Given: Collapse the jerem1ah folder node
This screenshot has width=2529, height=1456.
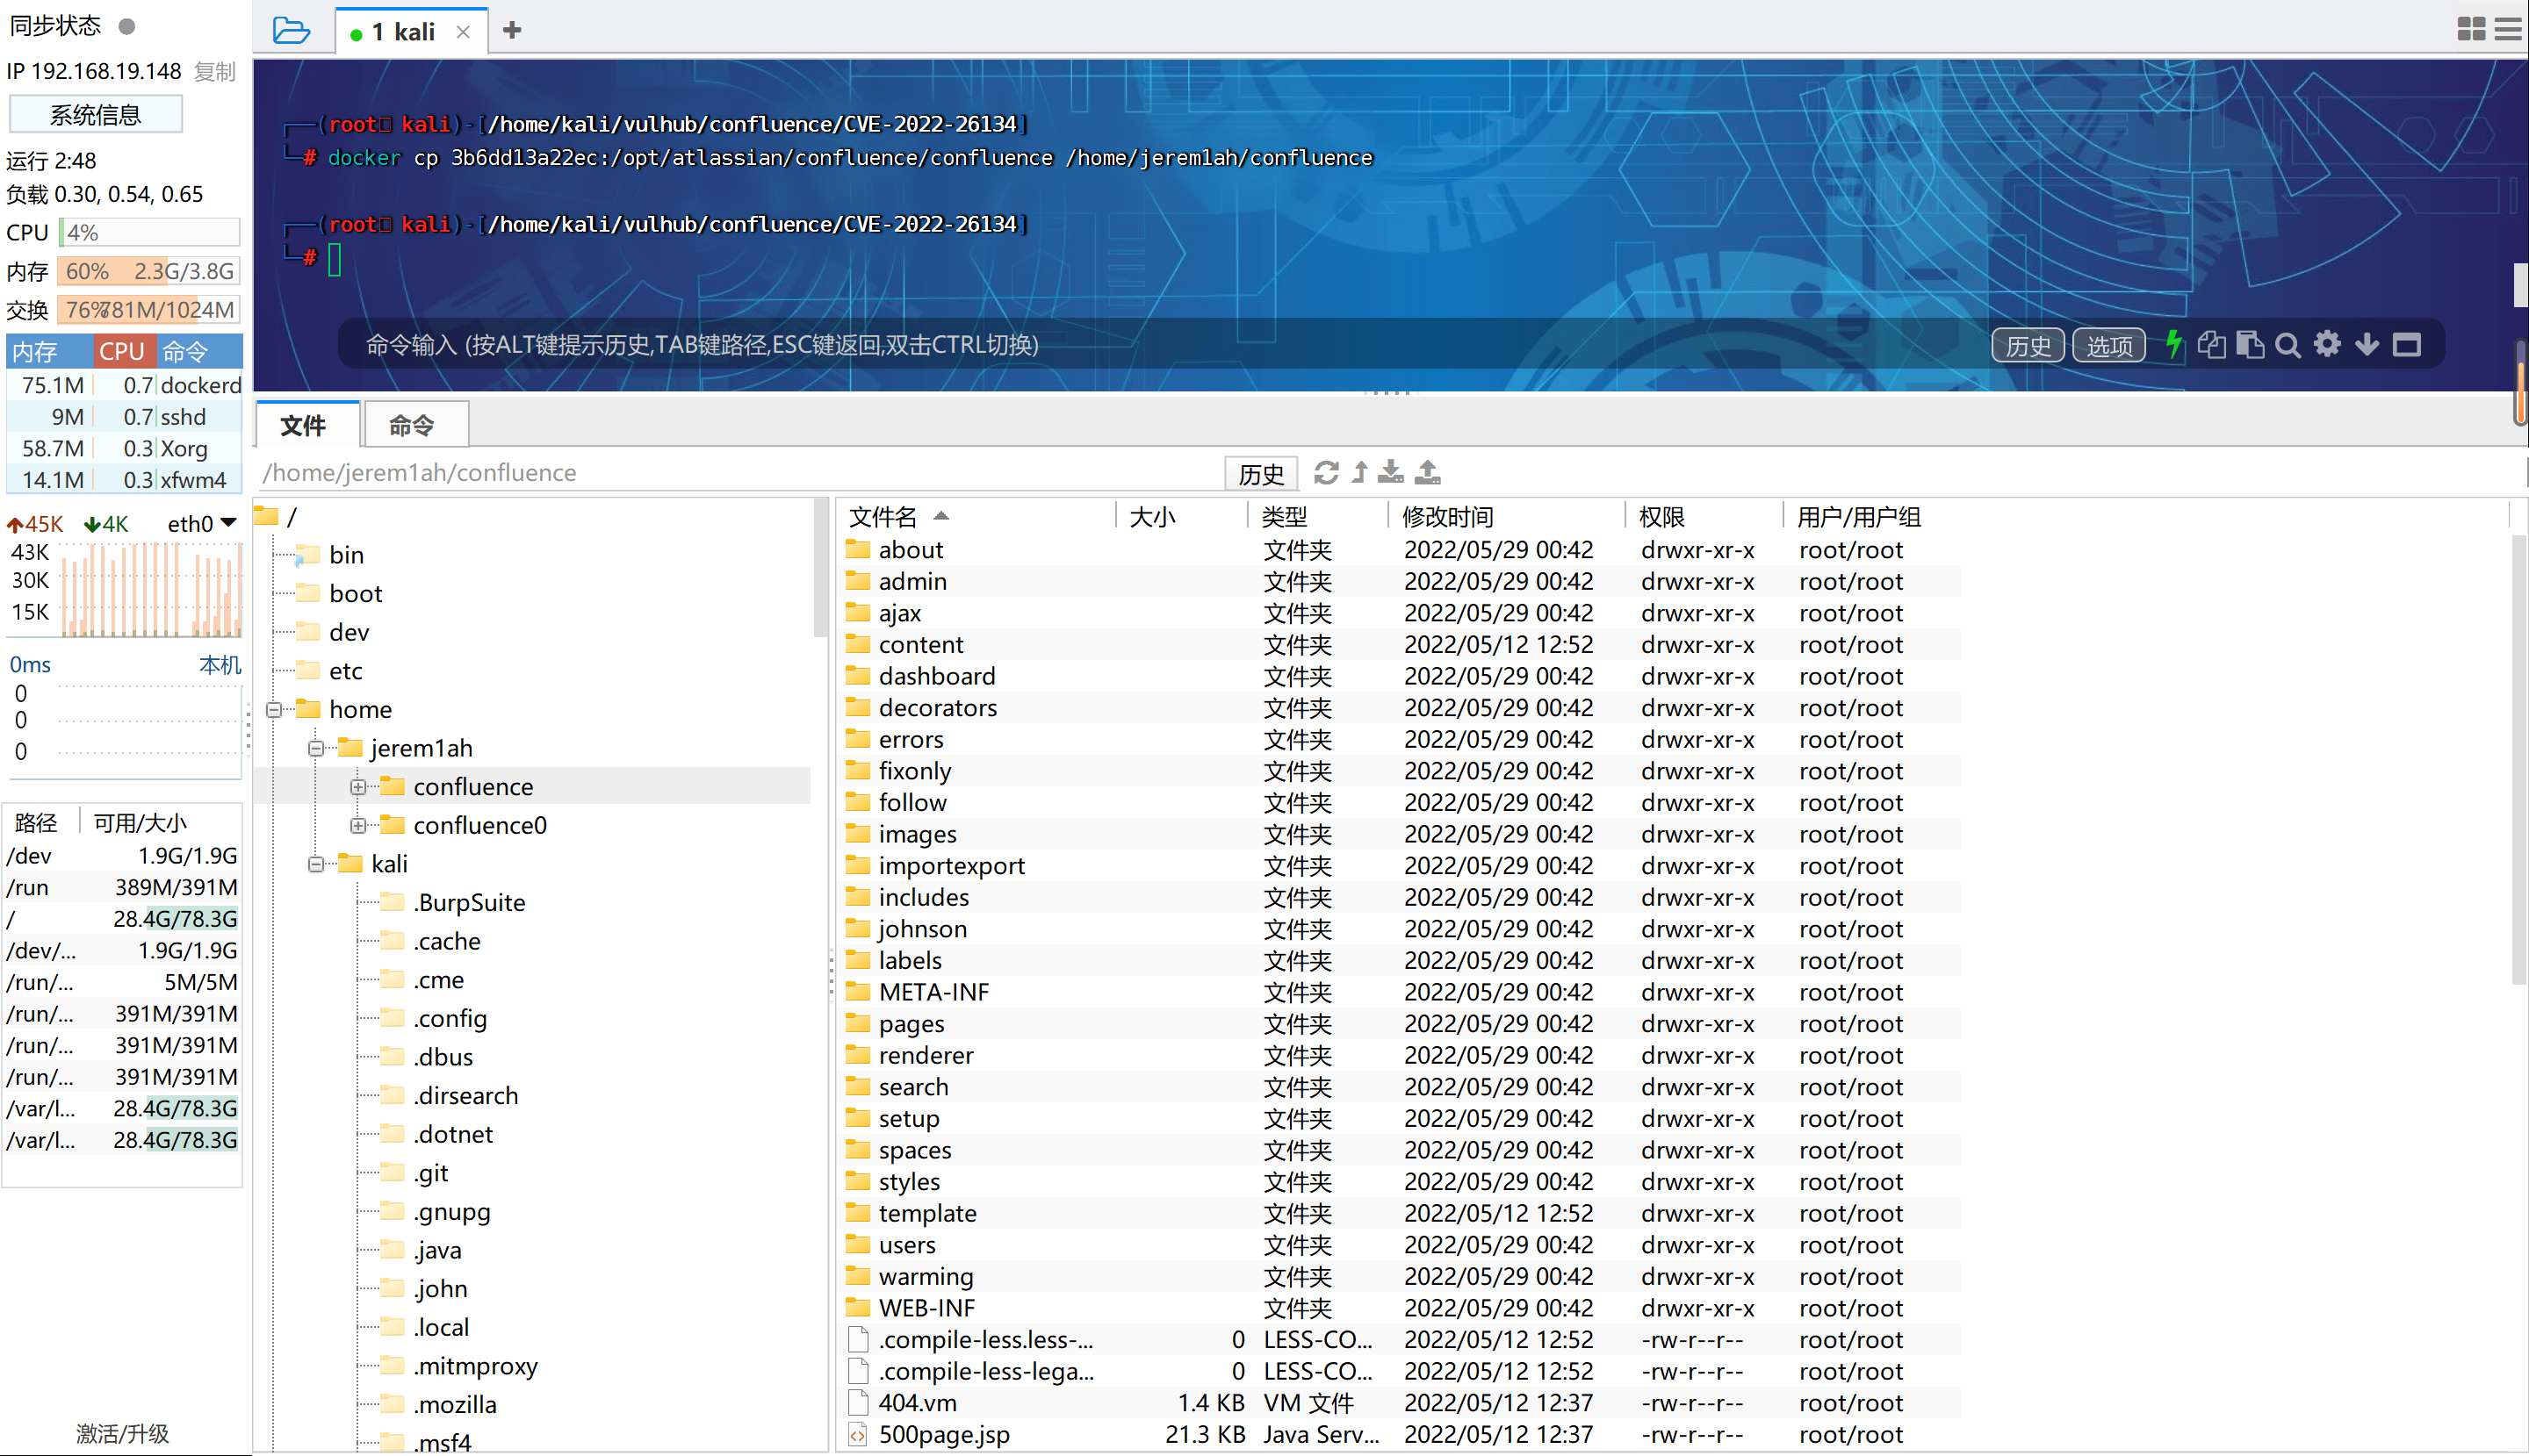Looking at the screenshot, I should [x=316, y=748].
